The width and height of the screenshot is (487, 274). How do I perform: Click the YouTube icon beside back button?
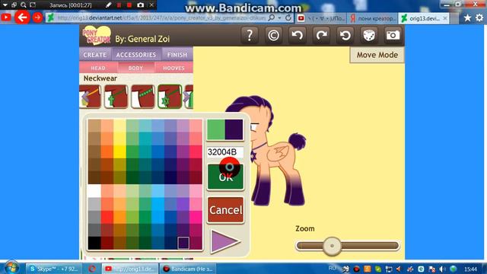6,18
